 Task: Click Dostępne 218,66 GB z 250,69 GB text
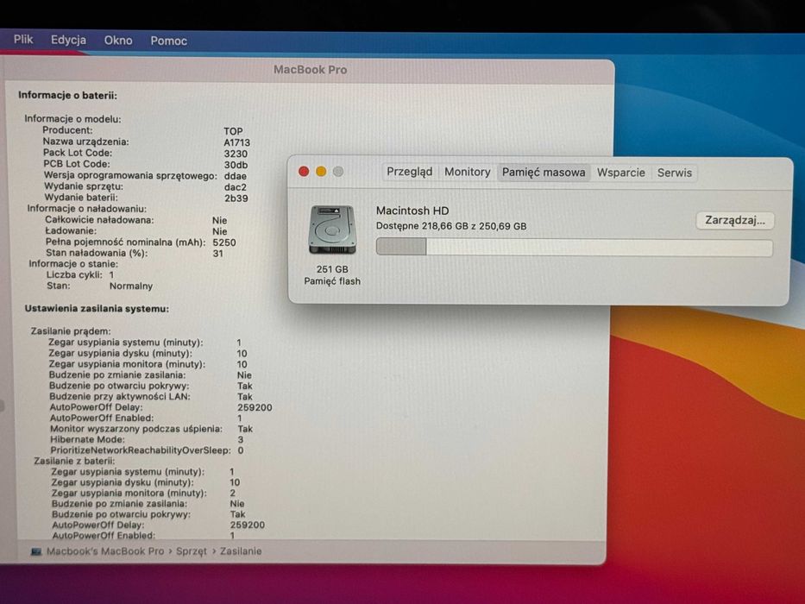coord(450,226)
